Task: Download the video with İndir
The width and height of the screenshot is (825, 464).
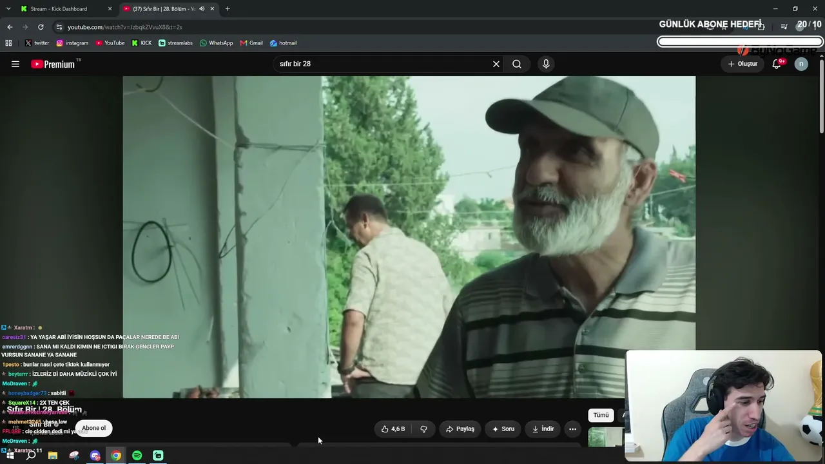Action: click(543, 429)
